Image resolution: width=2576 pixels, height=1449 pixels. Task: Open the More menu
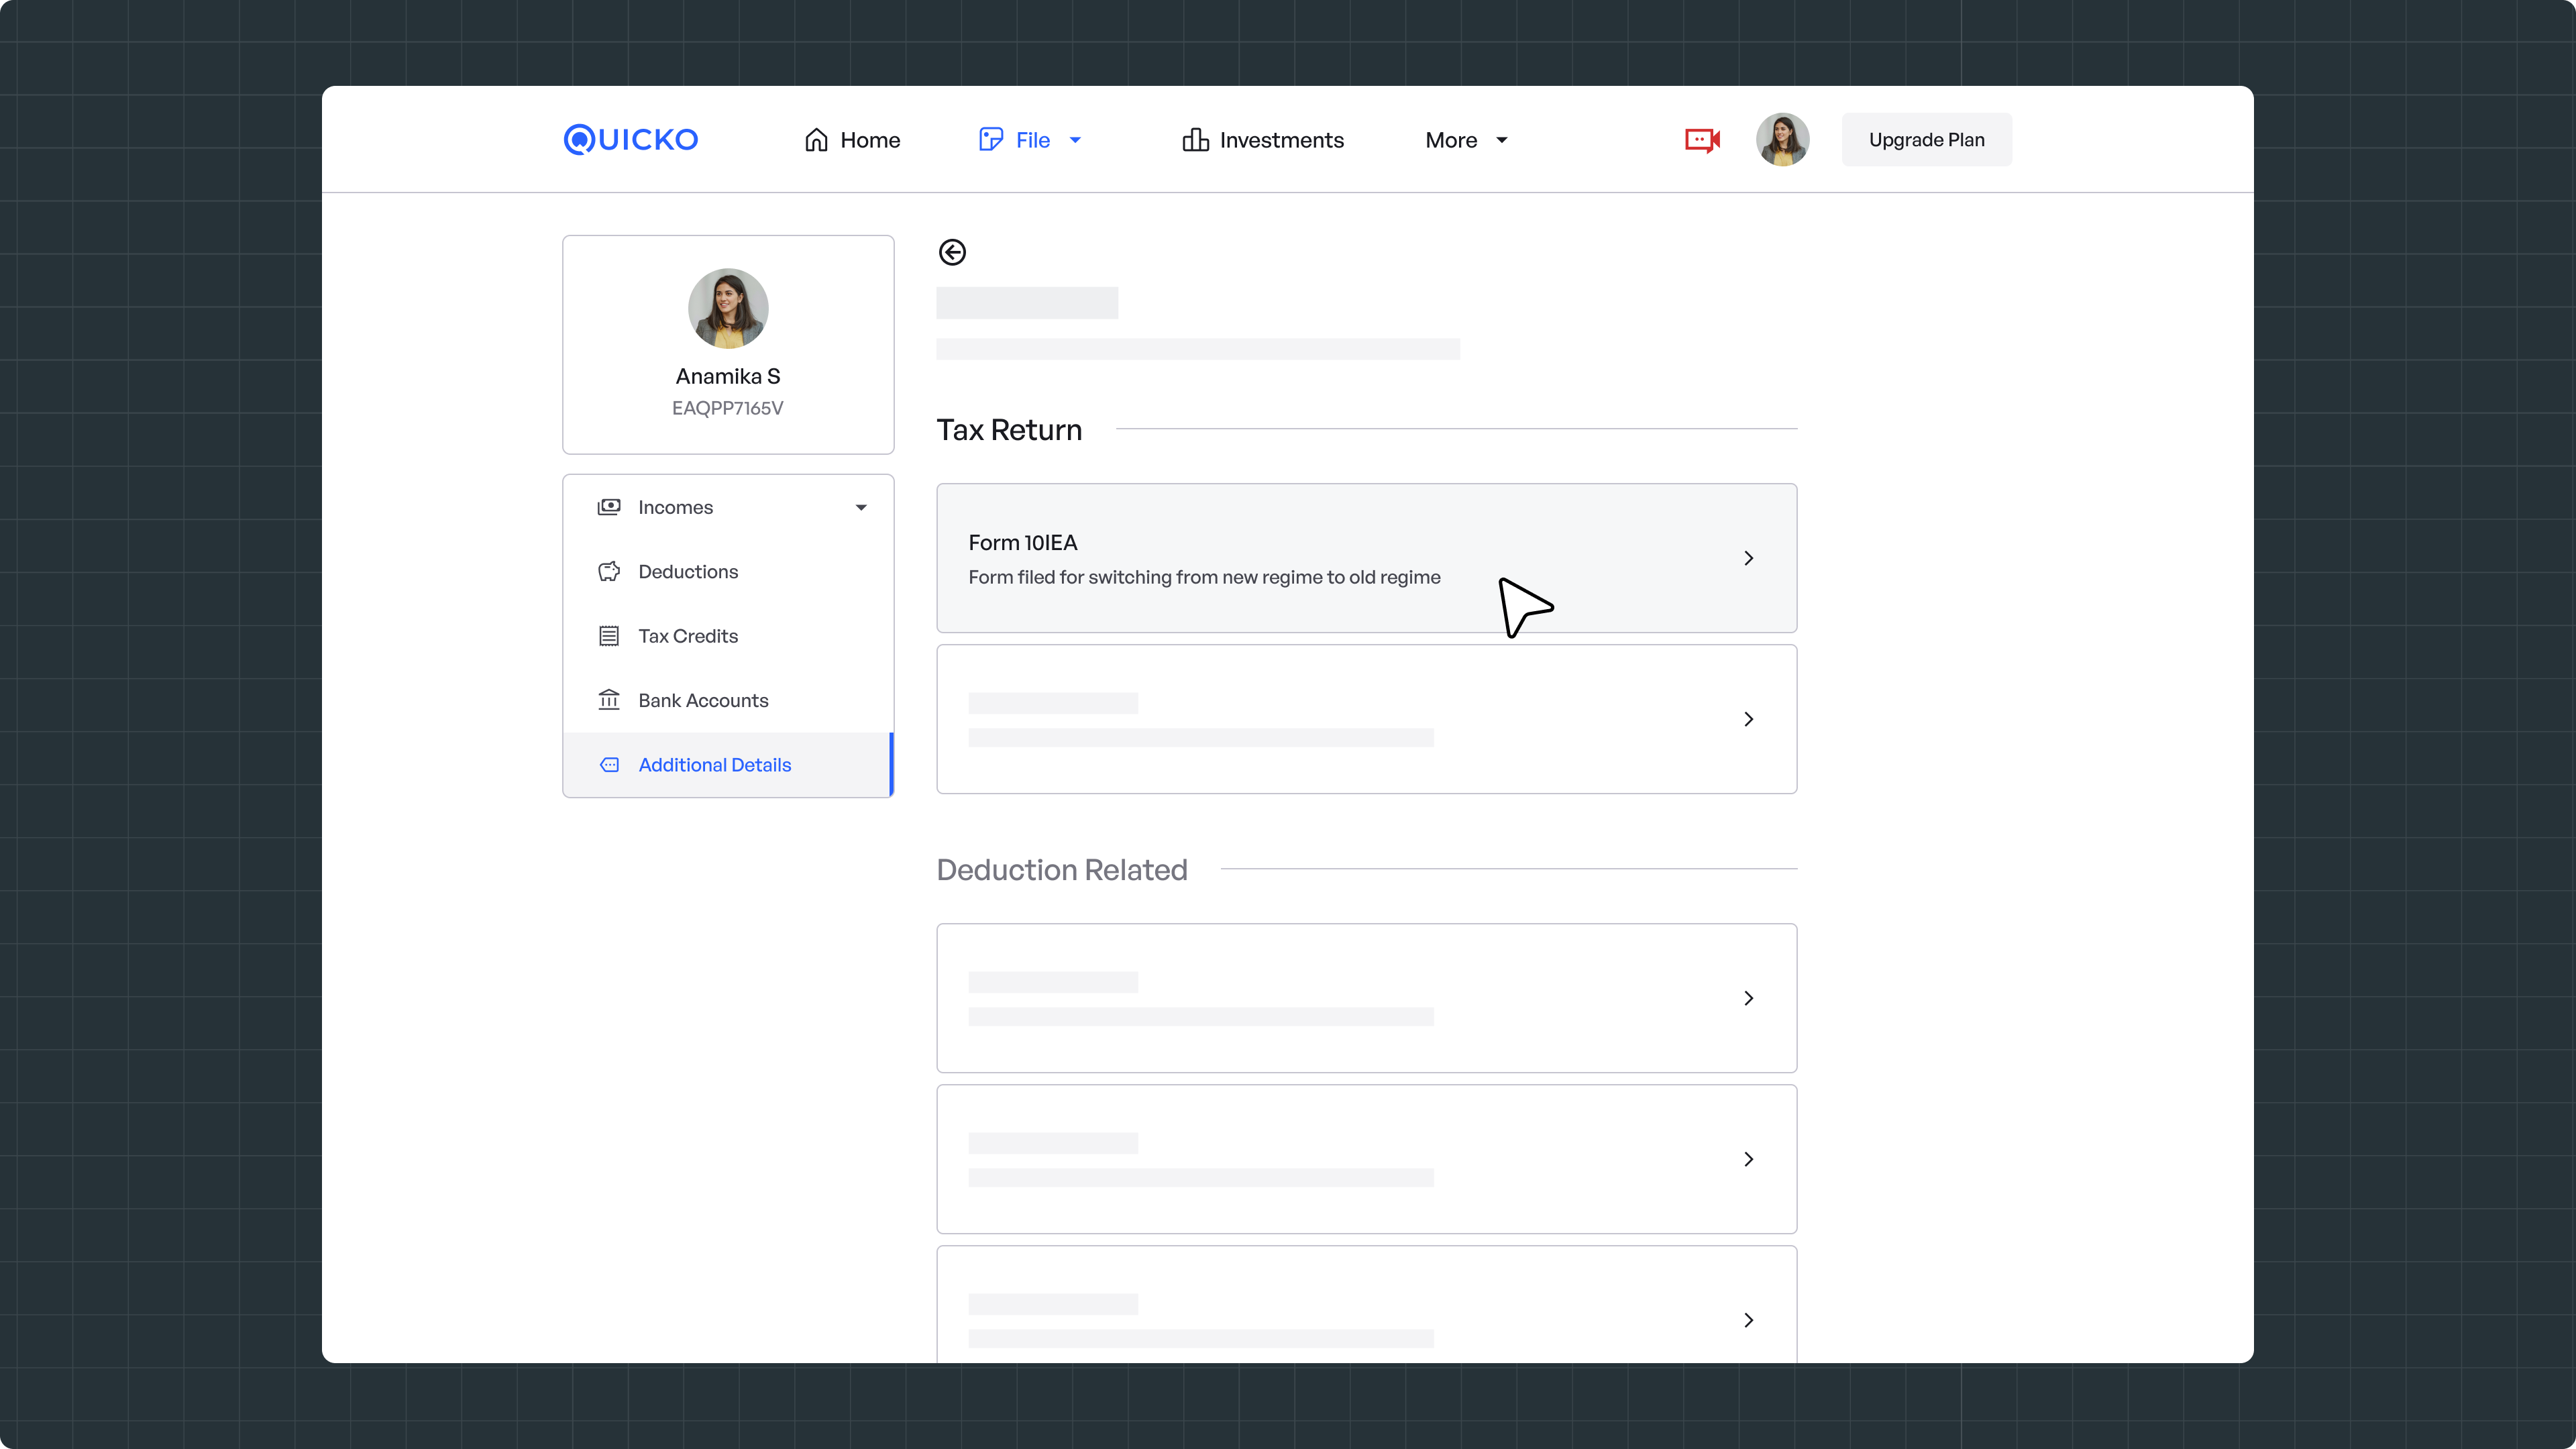(x=1451, y=140)
